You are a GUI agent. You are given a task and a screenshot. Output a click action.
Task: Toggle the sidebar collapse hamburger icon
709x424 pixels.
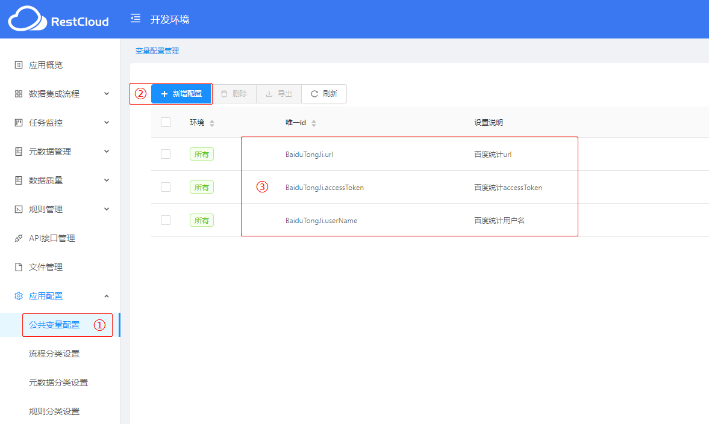[136, 19]
